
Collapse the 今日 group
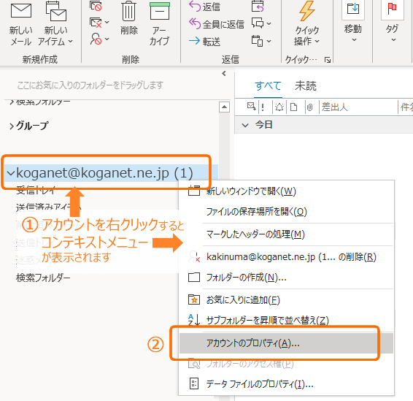click(245, 125)
